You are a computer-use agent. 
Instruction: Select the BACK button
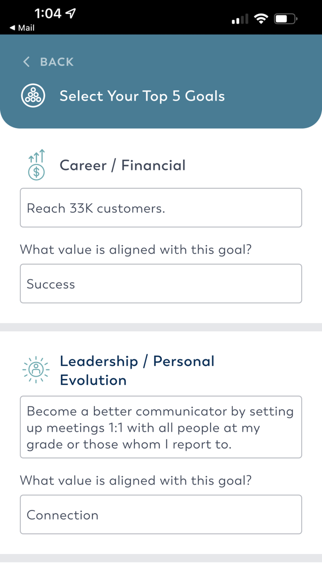point(56,62)
